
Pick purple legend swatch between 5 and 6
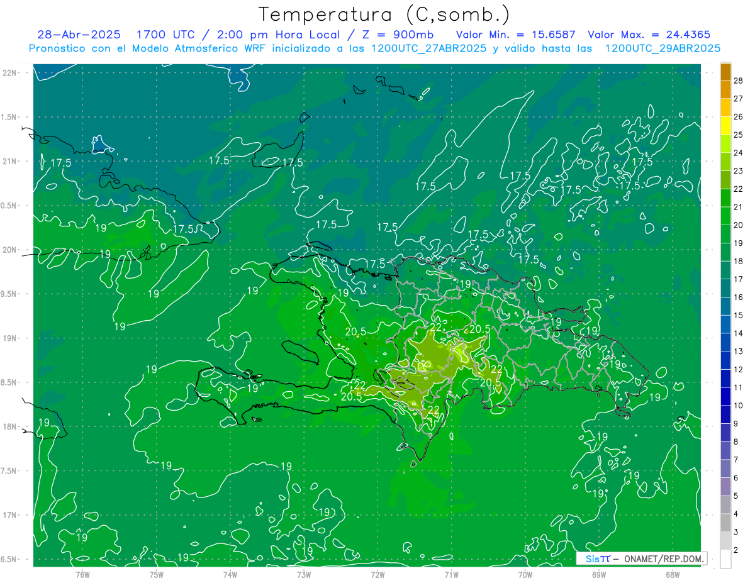725,487
